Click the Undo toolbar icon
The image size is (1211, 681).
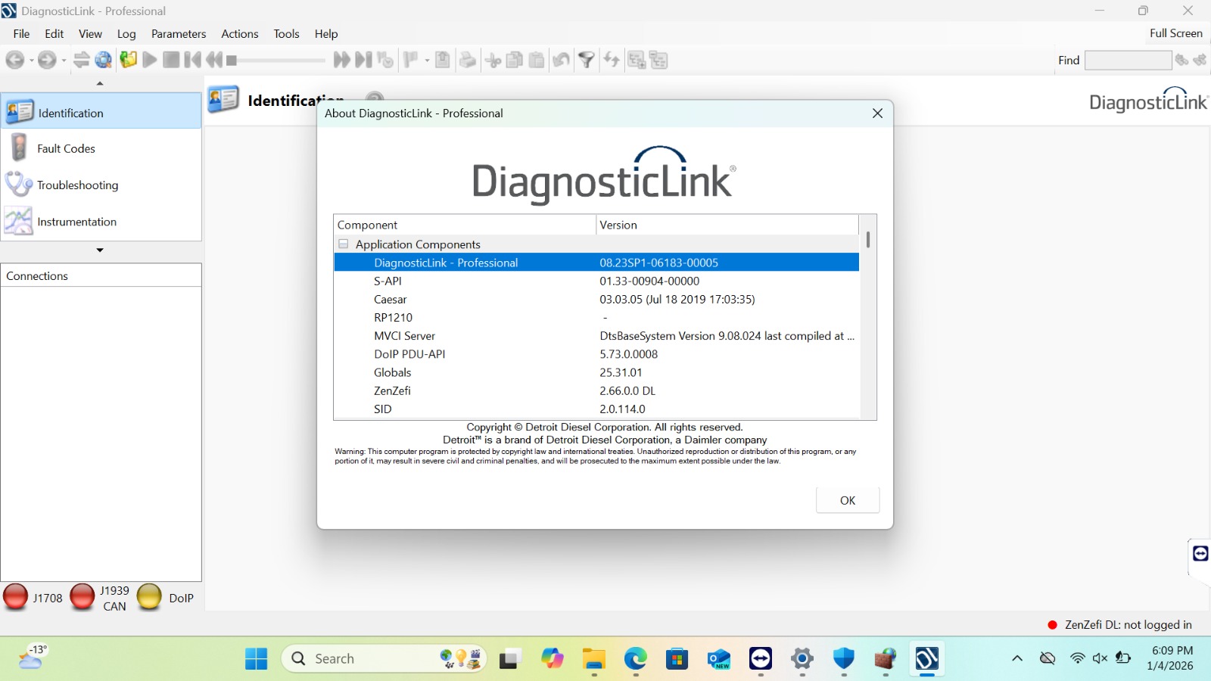point(561,60)
